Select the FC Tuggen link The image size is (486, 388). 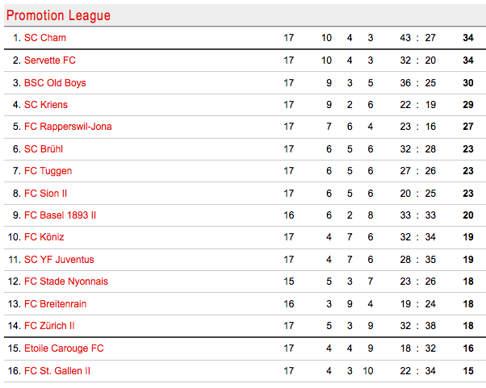(x=48, y=171)
